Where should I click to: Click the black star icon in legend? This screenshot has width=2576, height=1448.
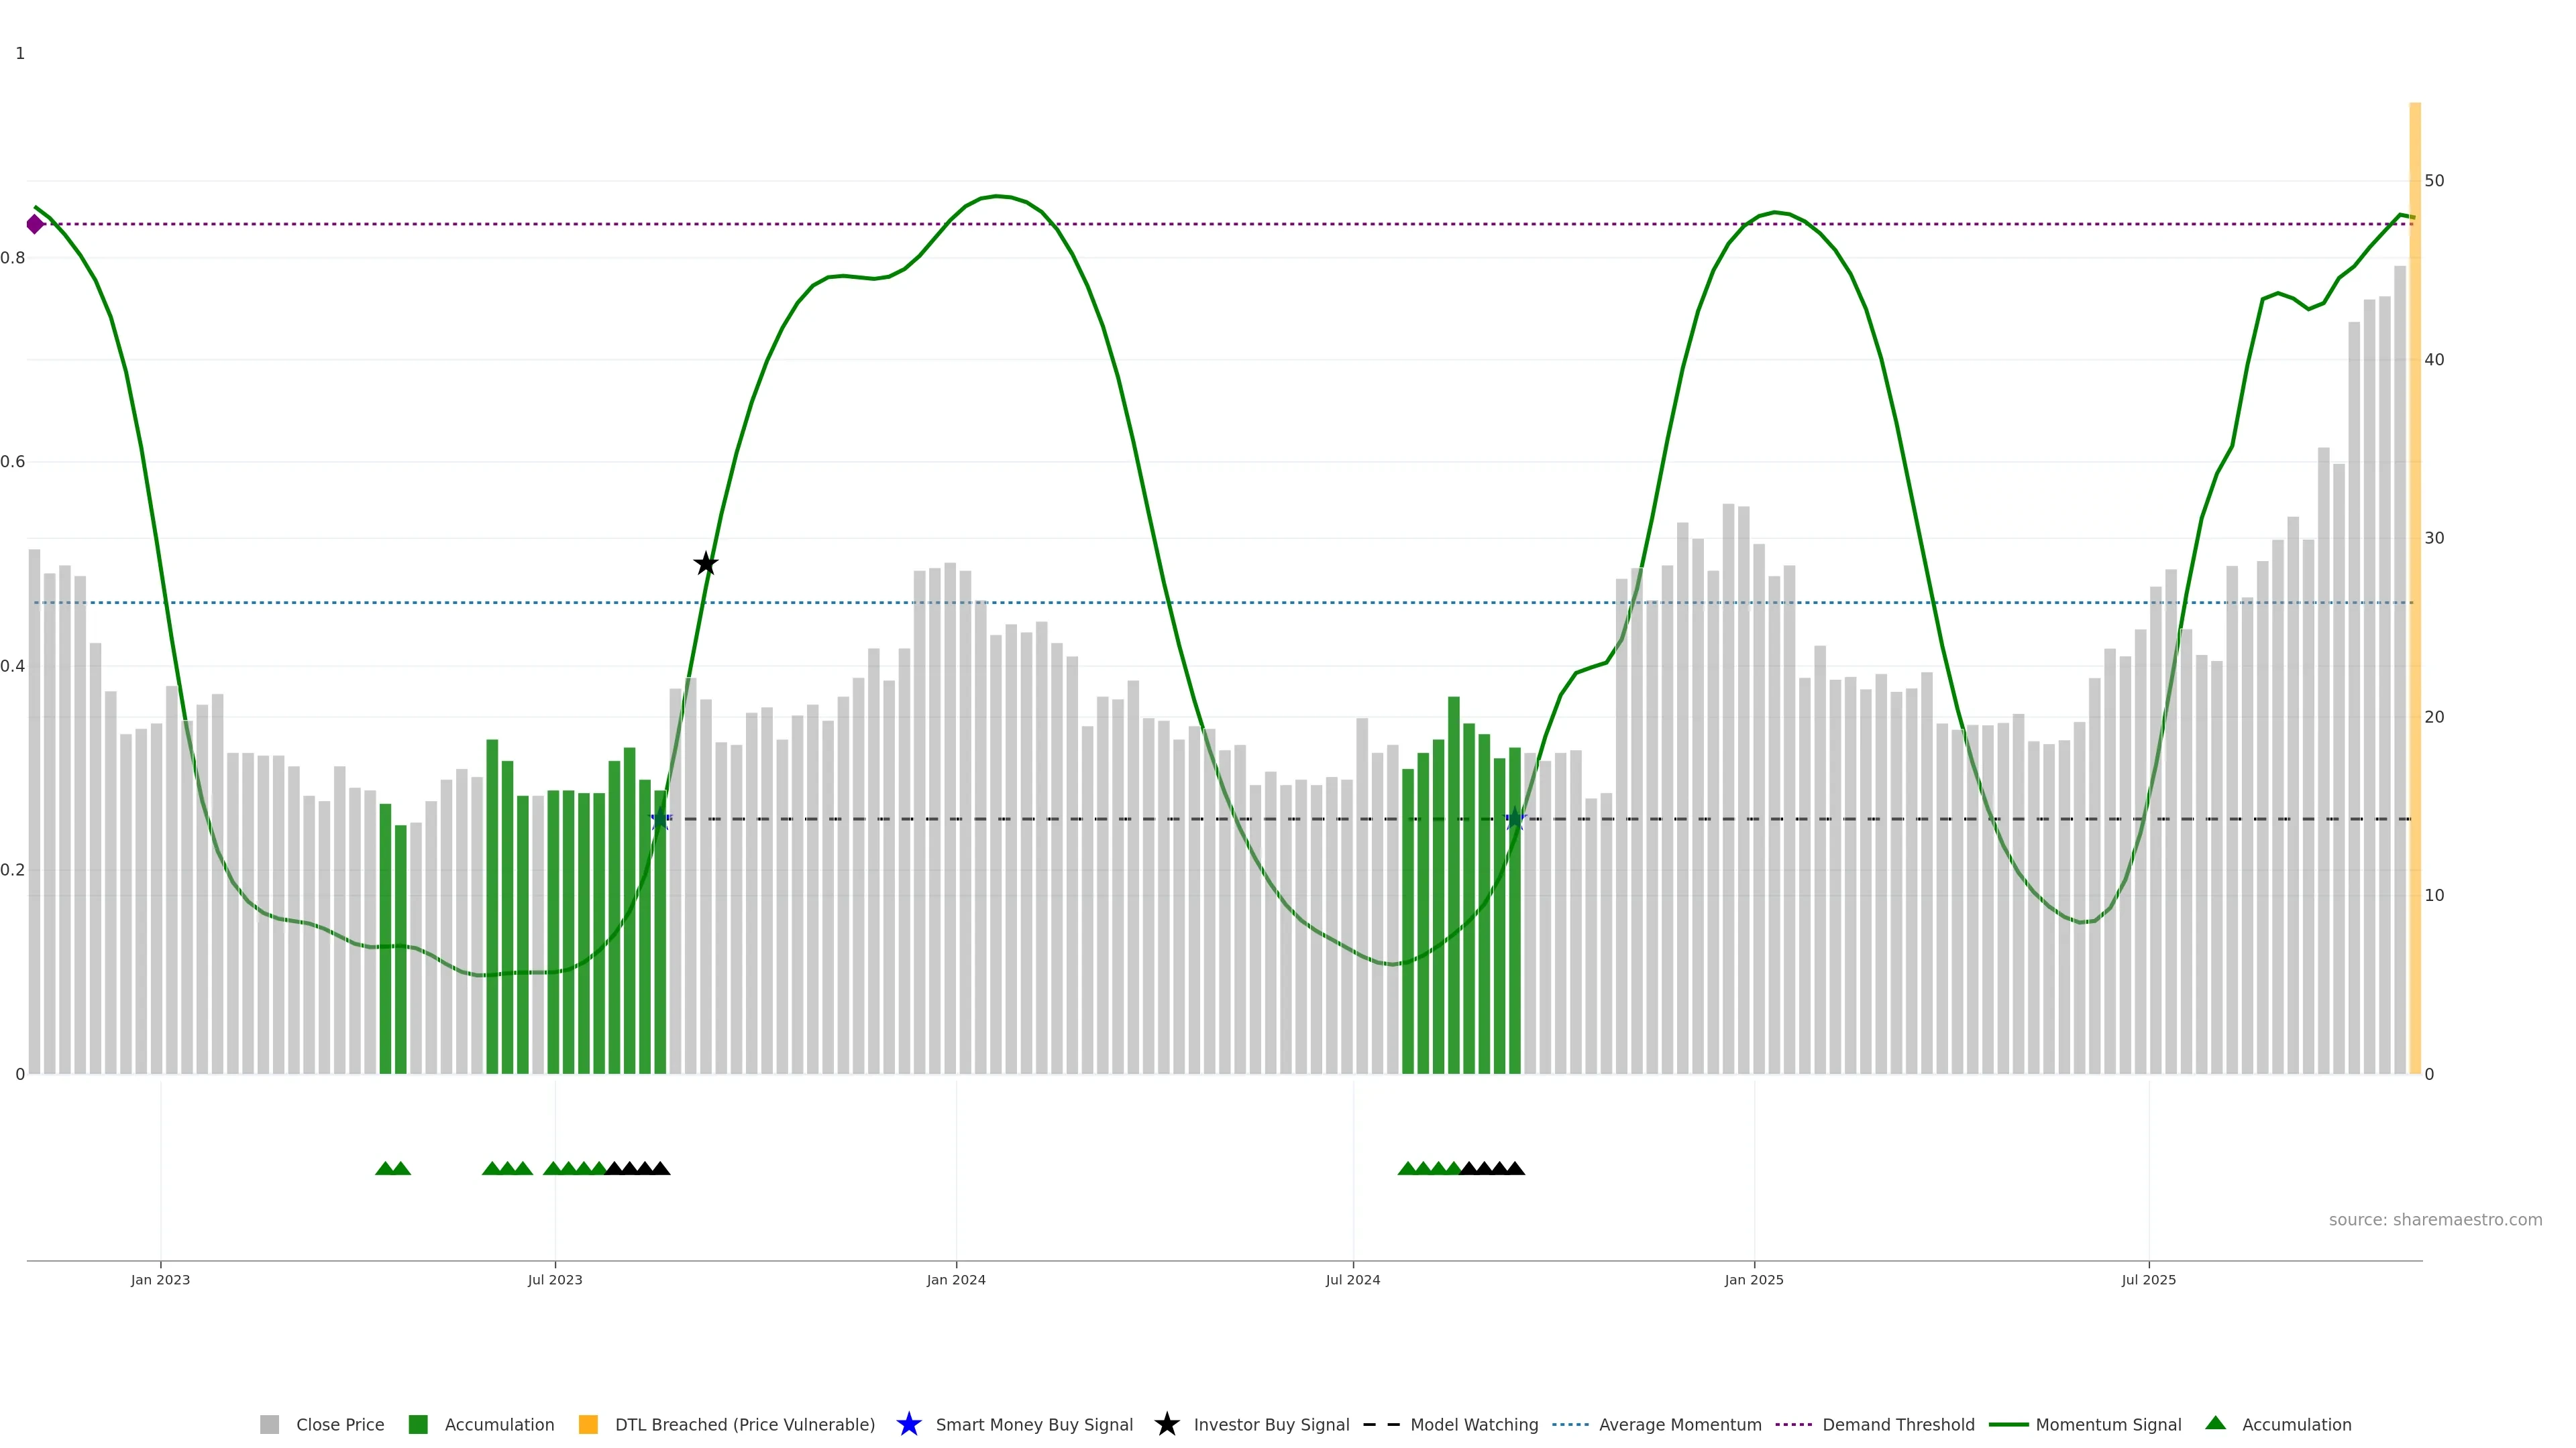[1166, 1424]
